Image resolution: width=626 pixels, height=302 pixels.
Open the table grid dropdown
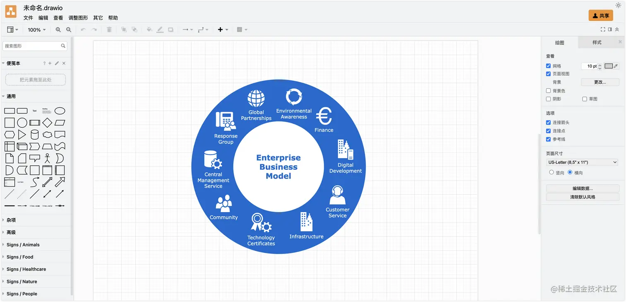(x=242, y=30)
